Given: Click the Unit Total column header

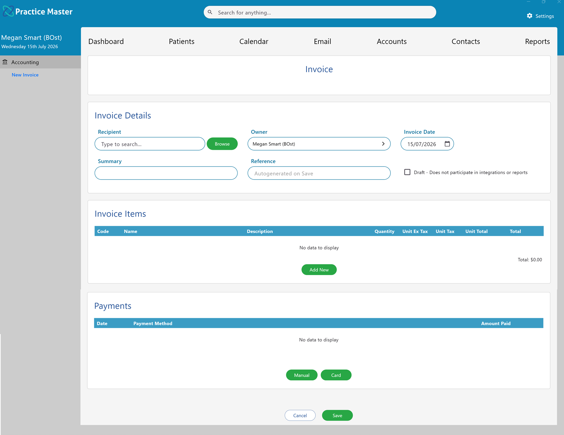Looking at the screenshot, I should pos(476,231).
